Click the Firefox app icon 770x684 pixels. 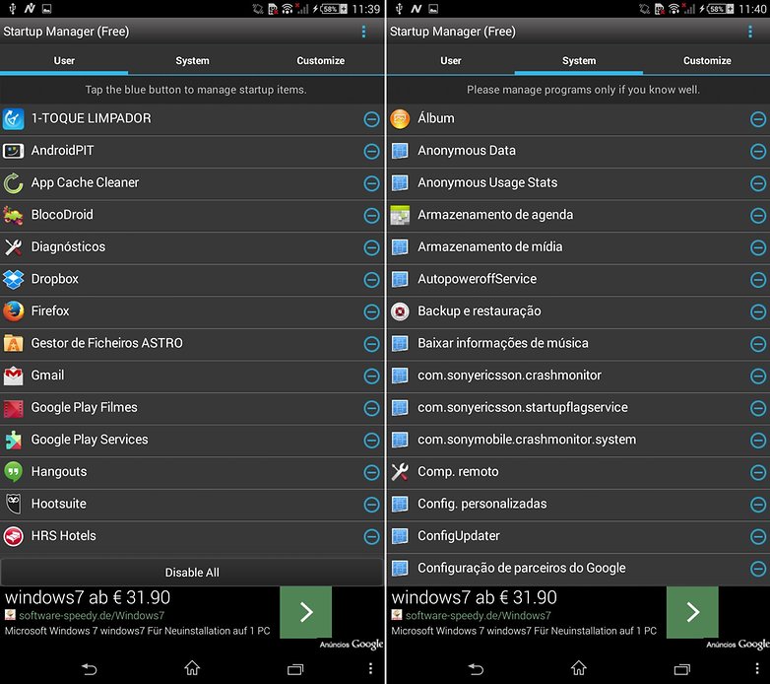[x=13, y=311]
